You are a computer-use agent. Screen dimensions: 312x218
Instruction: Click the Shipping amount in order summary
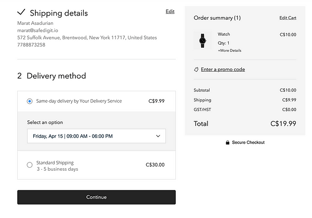[289, 100]
